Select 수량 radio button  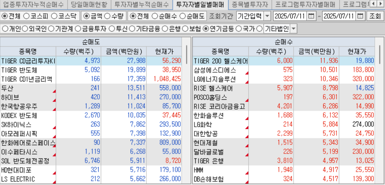[107, 16]
